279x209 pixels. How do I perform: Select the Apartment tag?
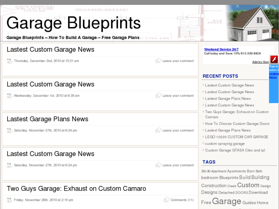[x=219, y=171]
